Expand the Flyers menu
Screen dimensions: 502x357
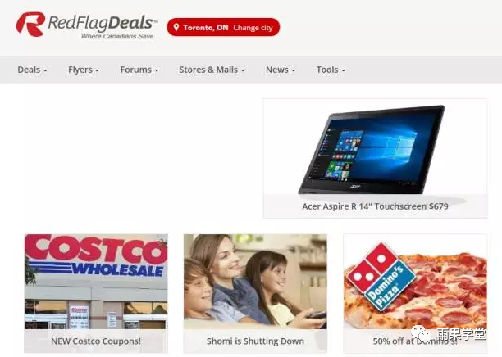tap(84, 70)
